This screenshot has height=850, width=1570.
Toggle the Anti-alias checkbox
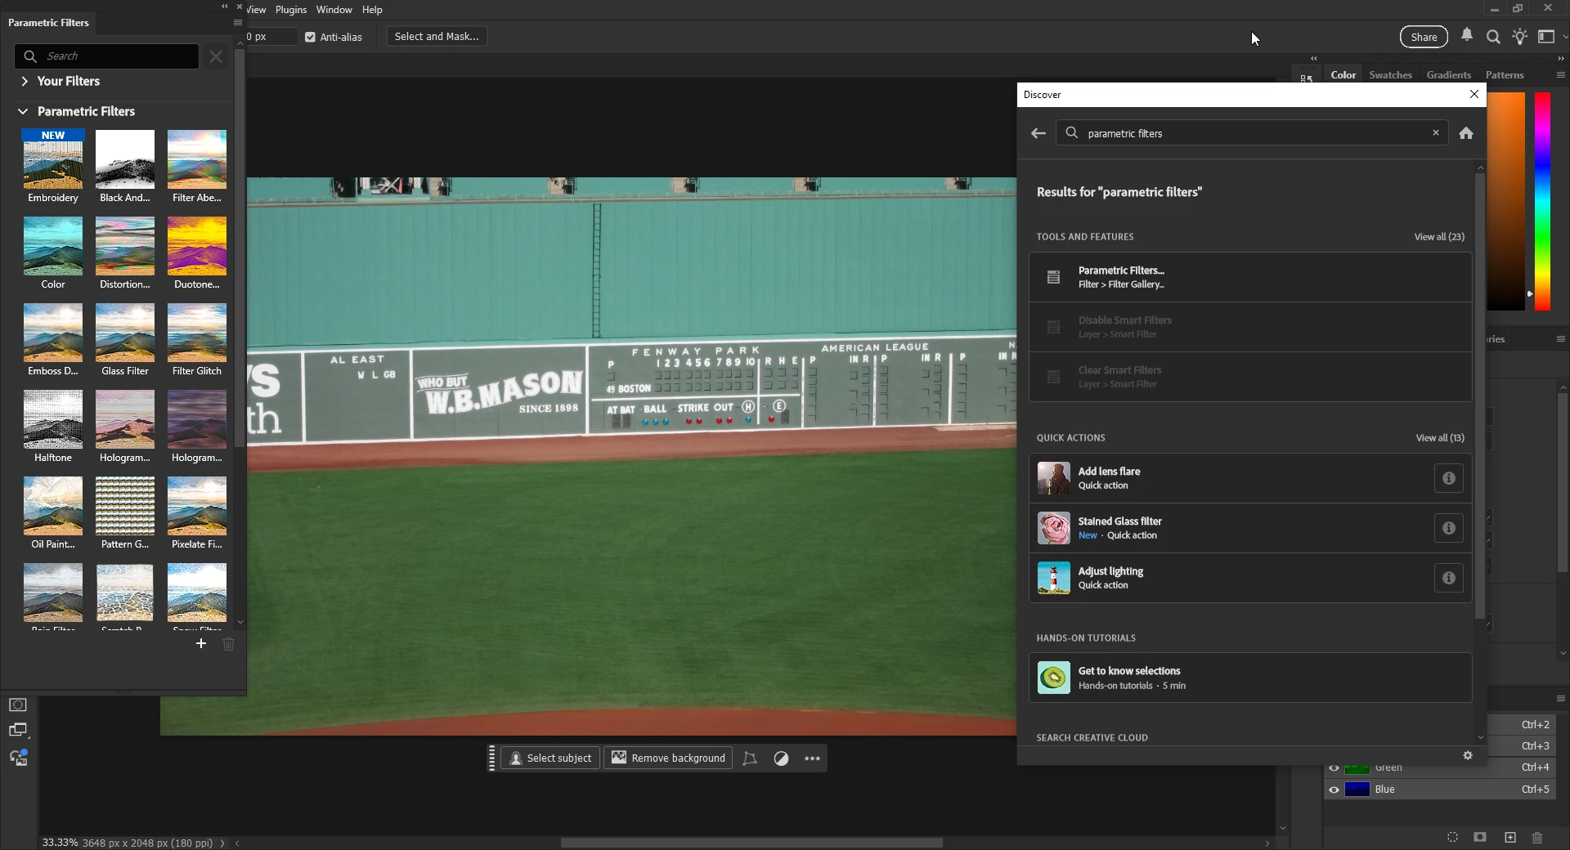tap(311, 37)
